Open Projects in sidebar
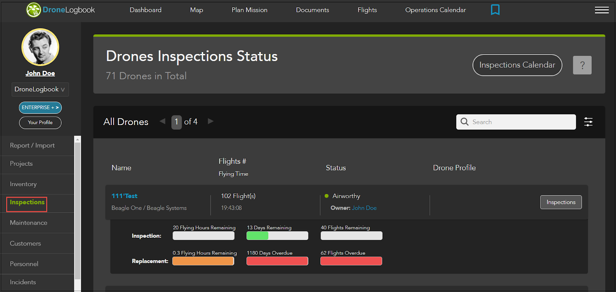This screenshot has height=292, width=616. (x=21, y=164)
